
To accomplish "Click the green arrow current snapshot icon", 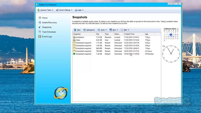I will (x=74, y=54).
